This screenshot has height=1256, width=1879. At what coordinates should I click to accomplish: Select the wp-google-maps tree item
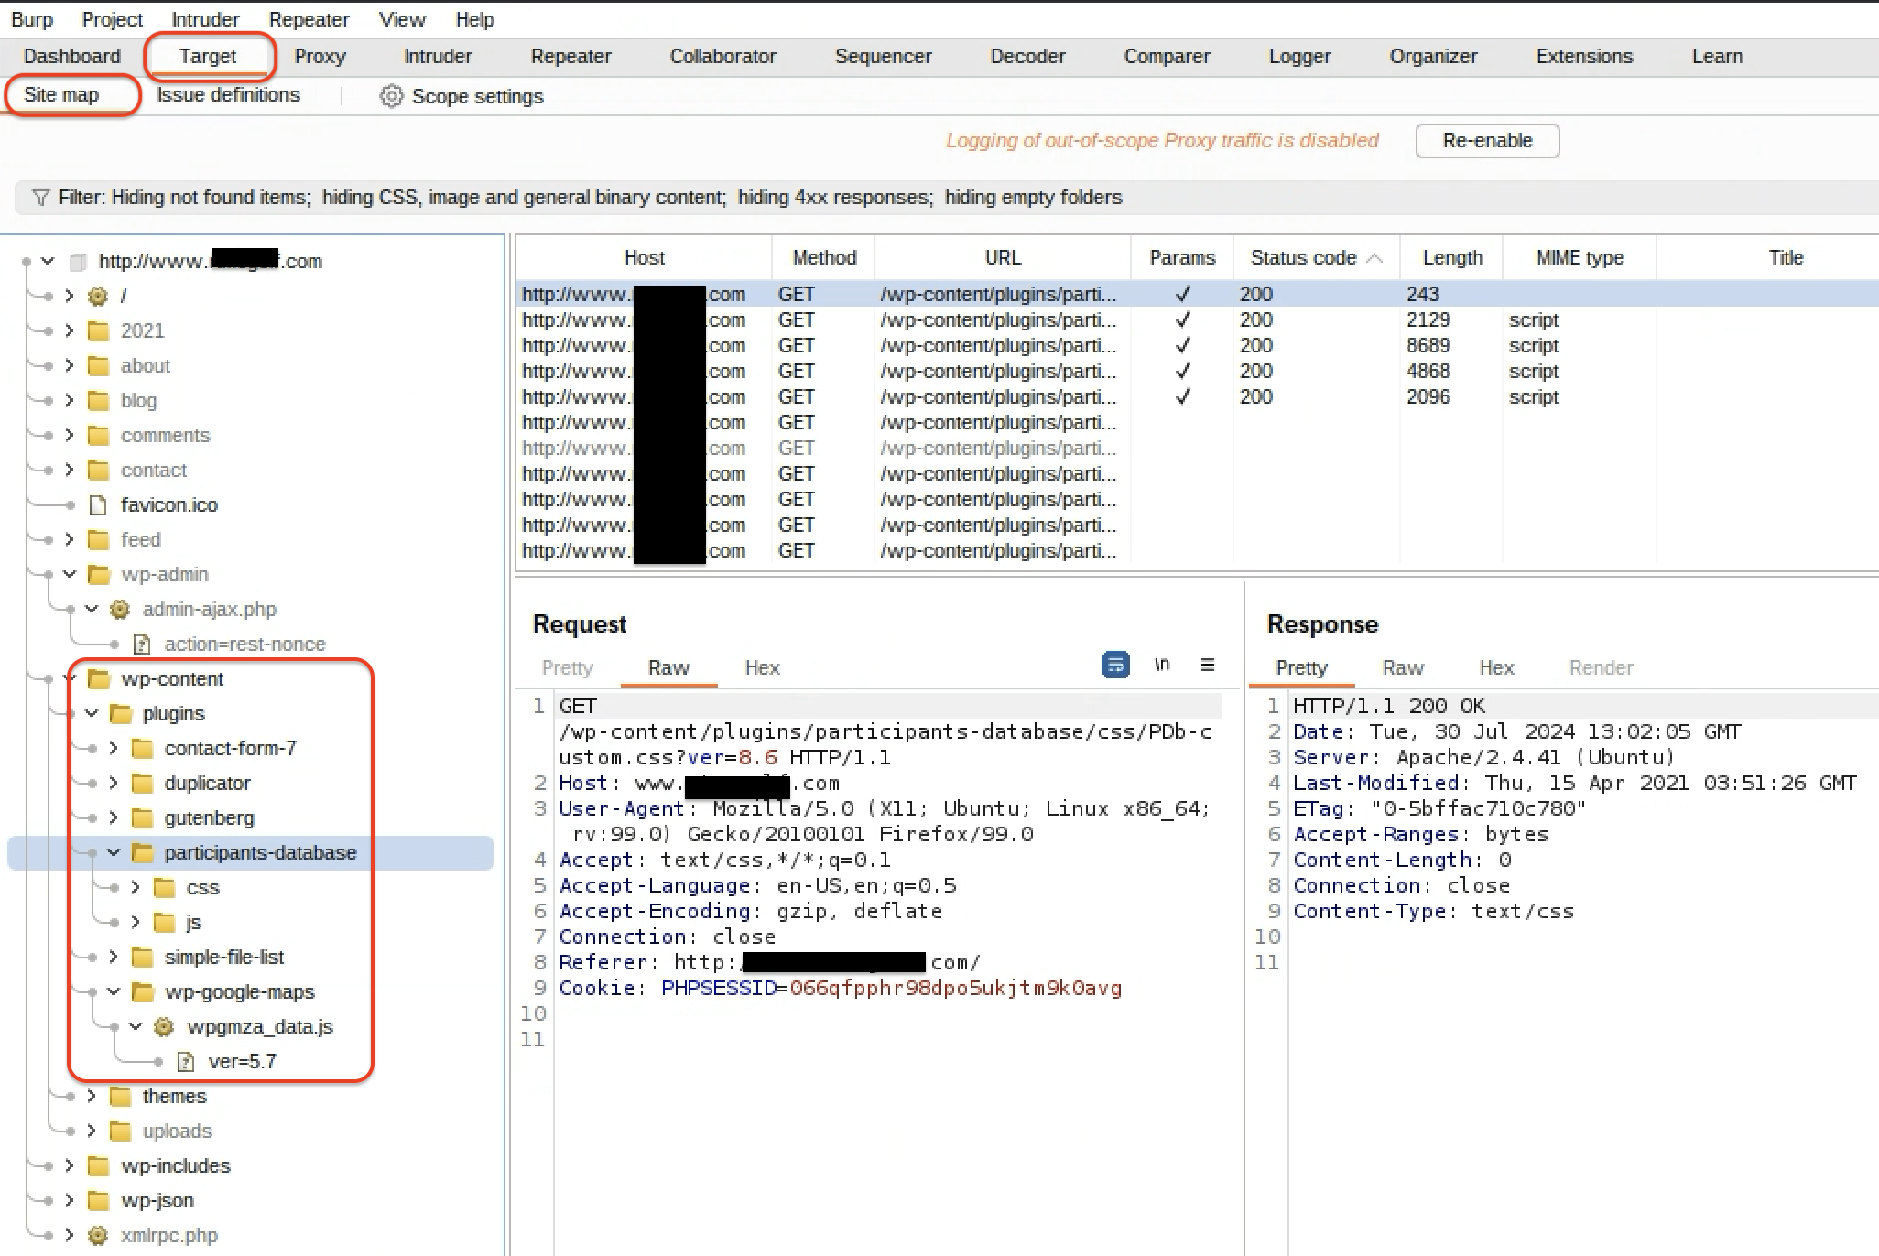click(239, 991)
